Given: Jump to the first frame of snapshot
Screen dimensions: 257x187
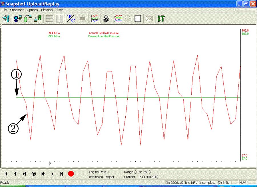Looking at the screenshot, I should pos(6,174).
